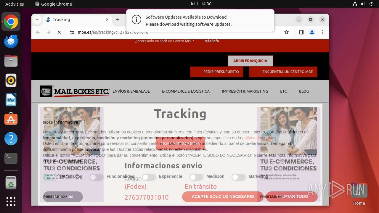Turn on the Medición cookie switch
Screen dimensions: 379x213
(x=196, y=177)
